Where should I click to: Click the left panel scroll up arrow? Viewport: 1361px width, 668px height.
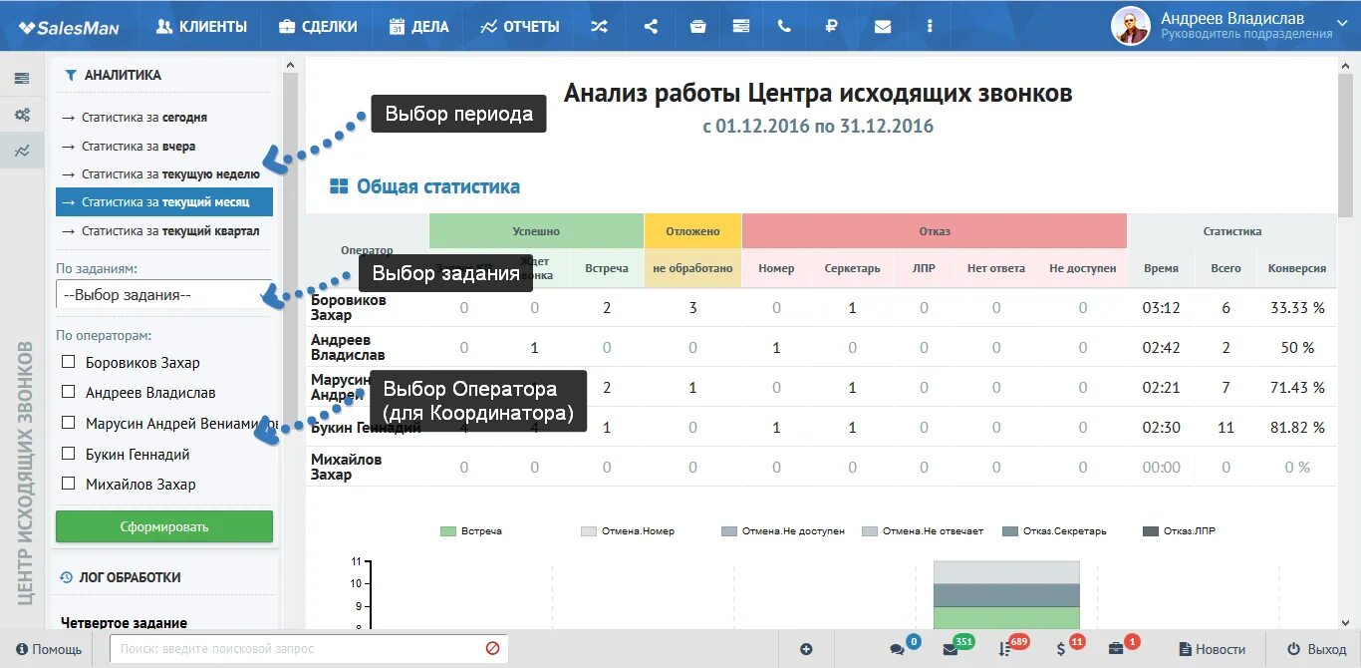coord(290,65)
